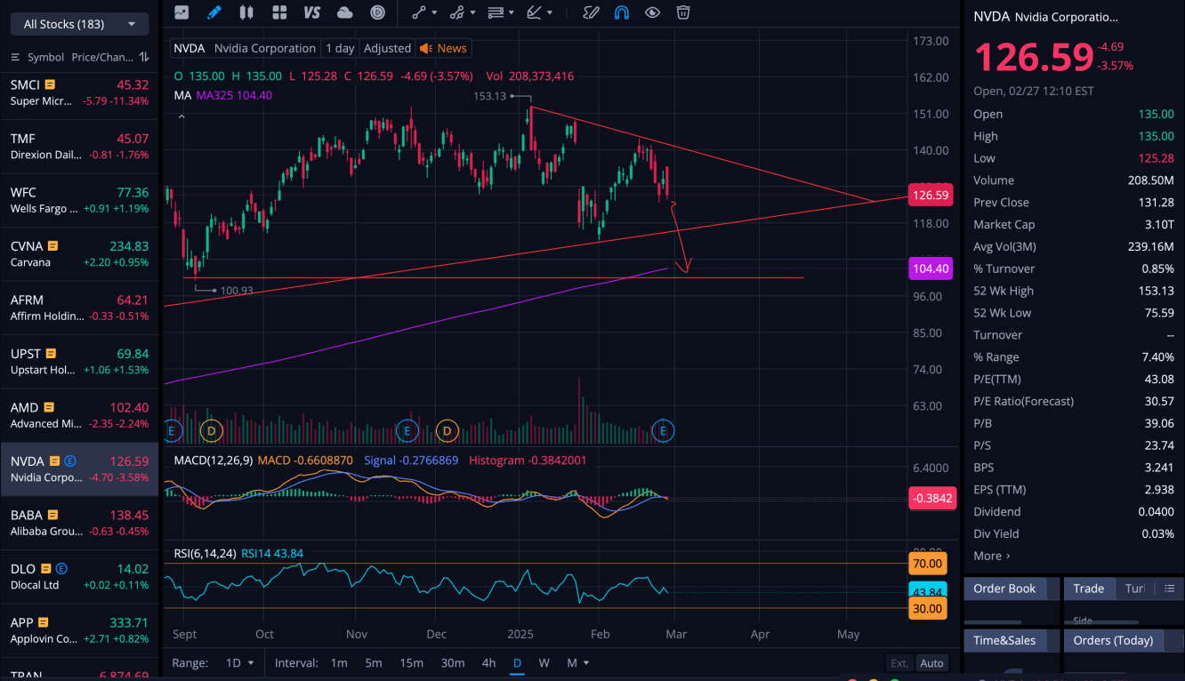The image size is (1185, 681).
Task: Toggle the Auto scale button
Action: click(x=931, y=663)
